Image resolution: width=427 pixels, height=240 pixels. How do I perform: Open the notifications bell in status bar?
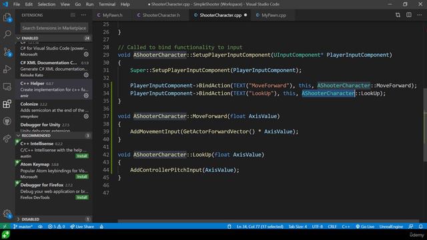pos(421,227)
